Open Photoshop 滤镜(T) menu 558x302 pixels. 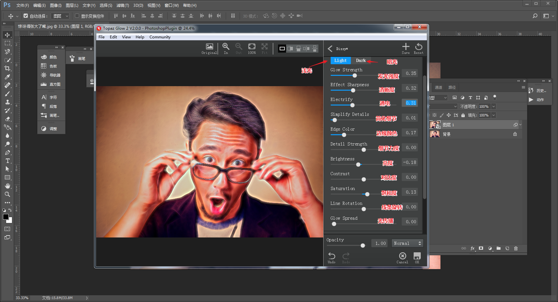[x=122, y=5]
